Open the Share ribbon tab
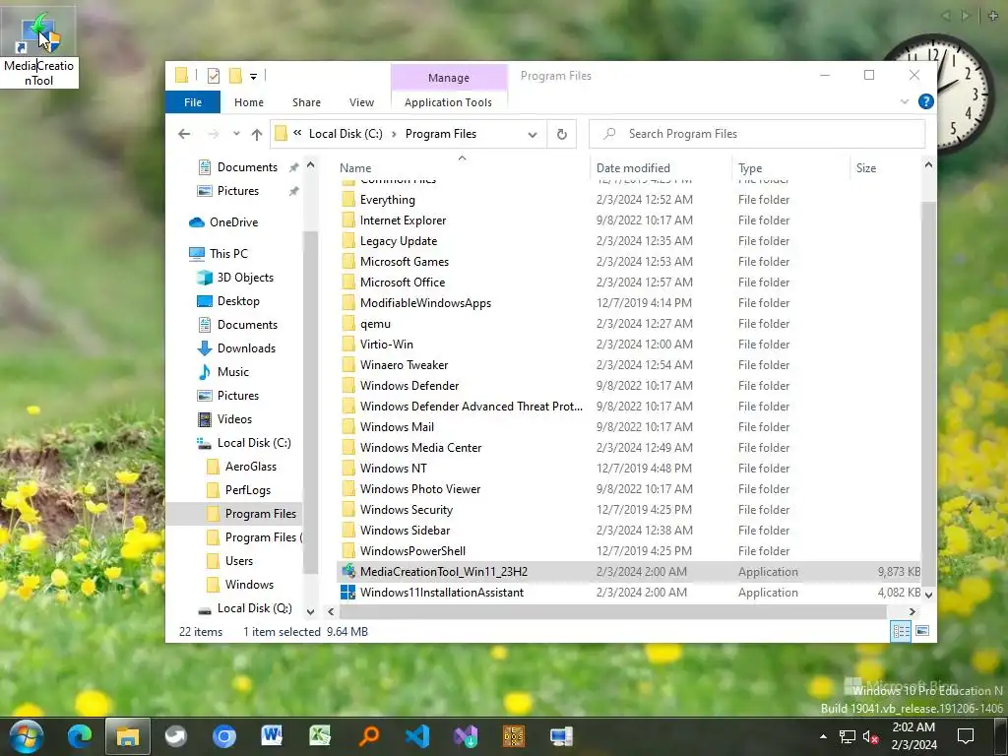1008x756 pixels. tap(307, 102)
